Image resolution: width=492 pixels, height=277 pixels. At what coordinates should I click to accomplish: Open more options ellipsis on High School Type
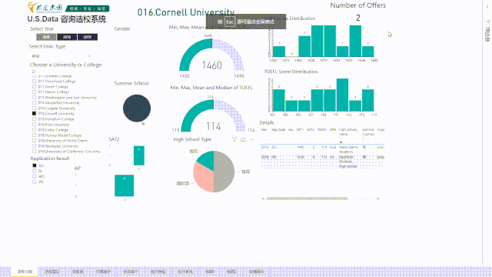[252, 139]
